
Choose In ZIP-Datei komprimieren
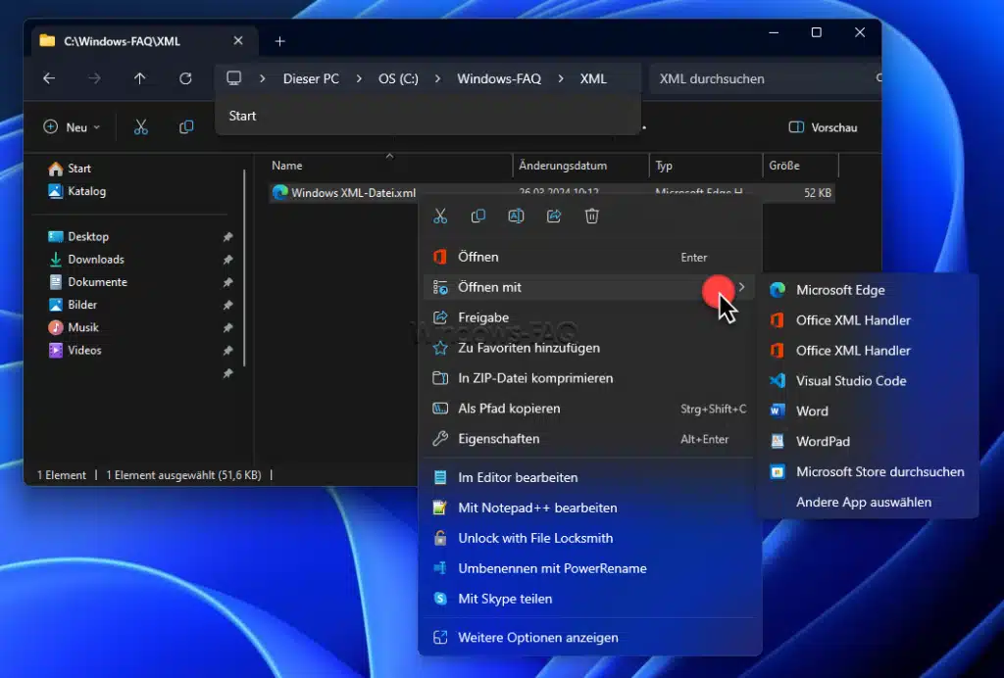pyautogui.click(x=589, y=378)
